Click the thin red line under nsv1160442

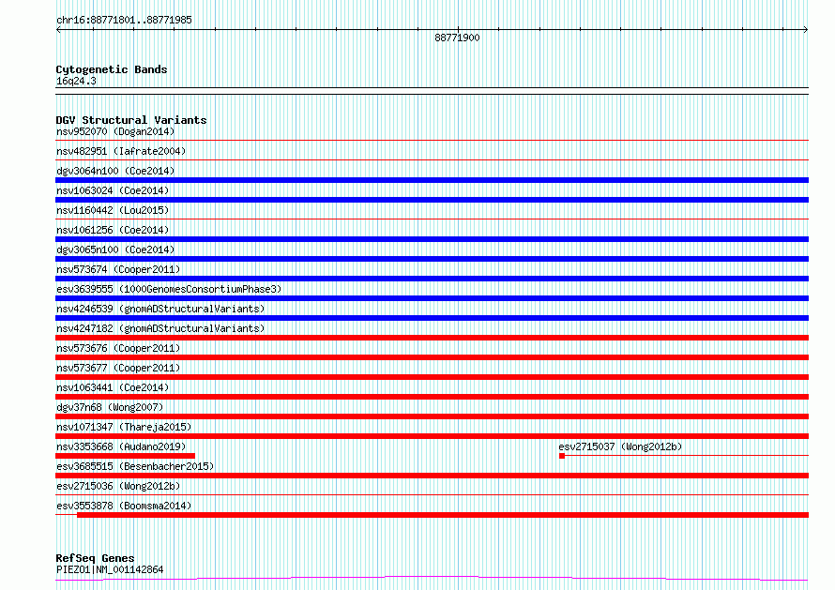(x=432, y=219)
